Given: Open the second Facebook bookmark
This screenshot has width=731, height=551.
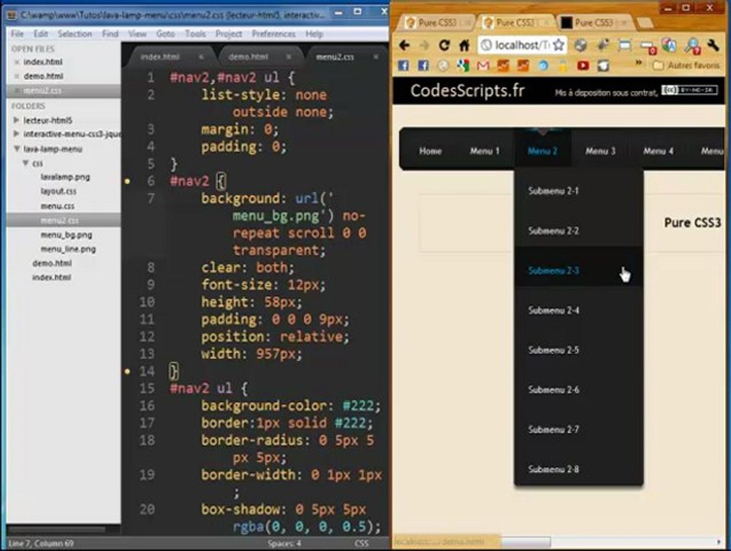Looking at the screenshot, I should click(423, 66).
